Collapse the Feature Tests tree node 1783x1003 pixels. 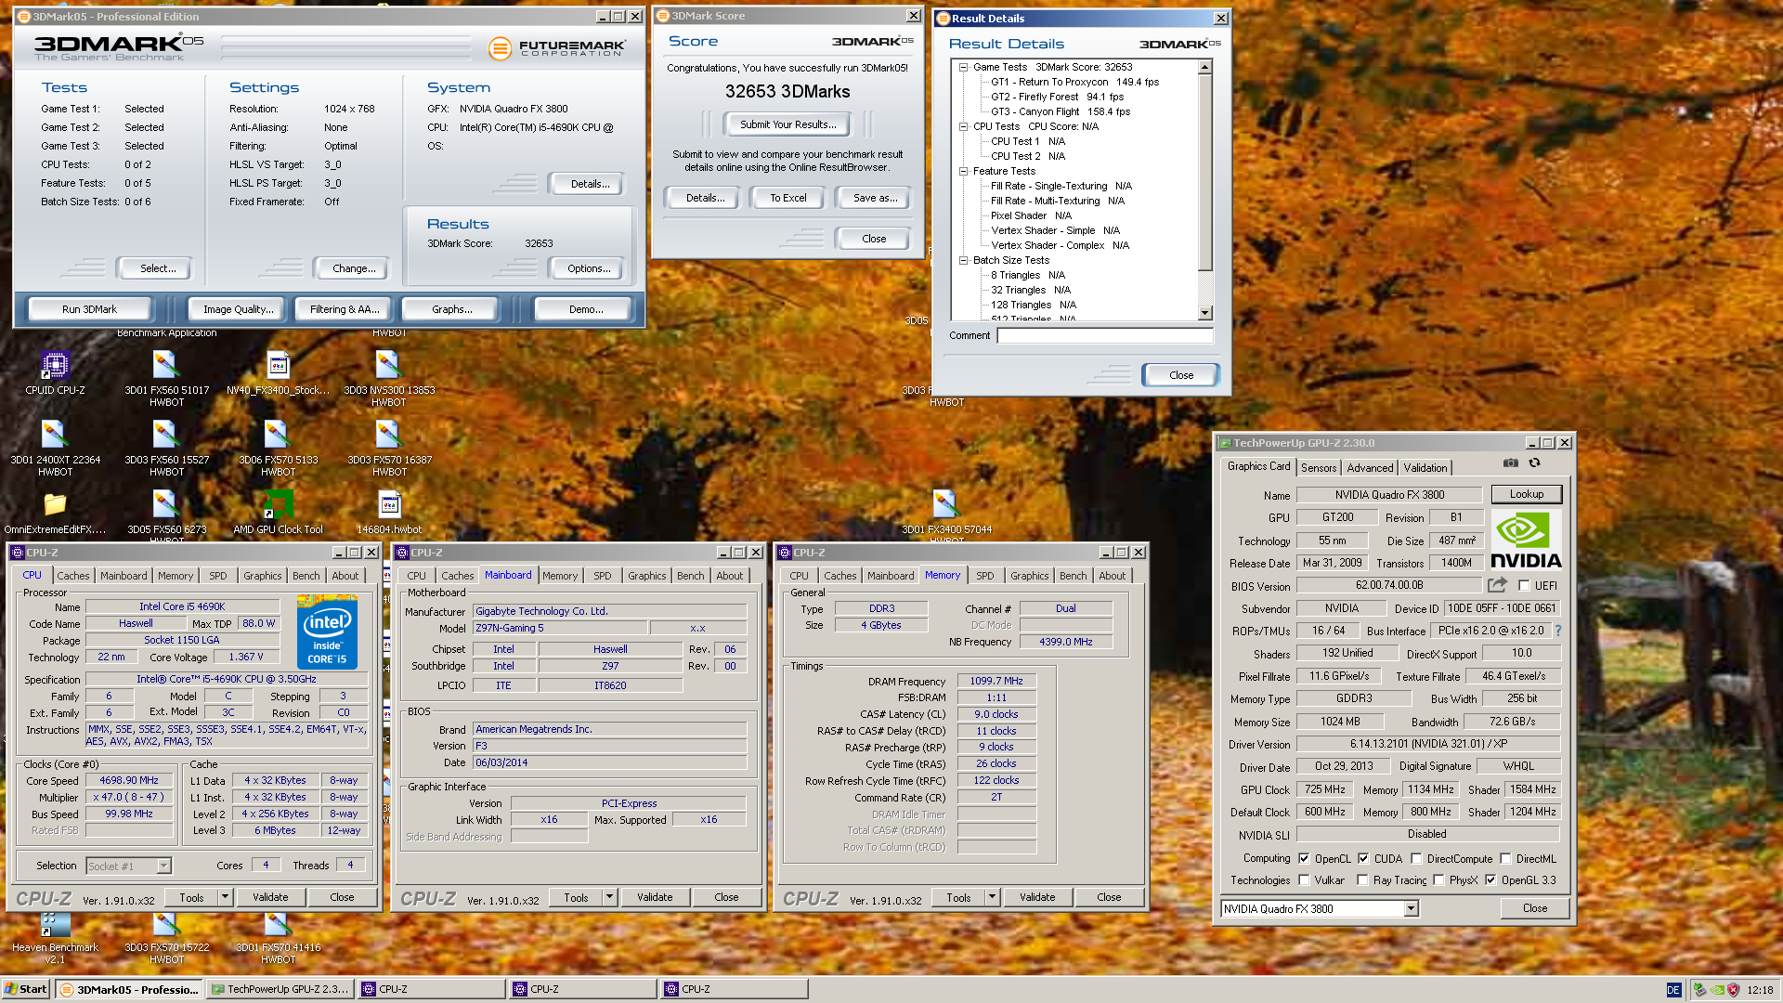click(x=963, y=171)
